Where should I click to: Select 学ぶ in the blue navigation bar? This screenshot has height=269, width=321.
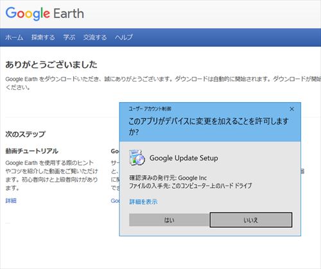click(69, 37)
